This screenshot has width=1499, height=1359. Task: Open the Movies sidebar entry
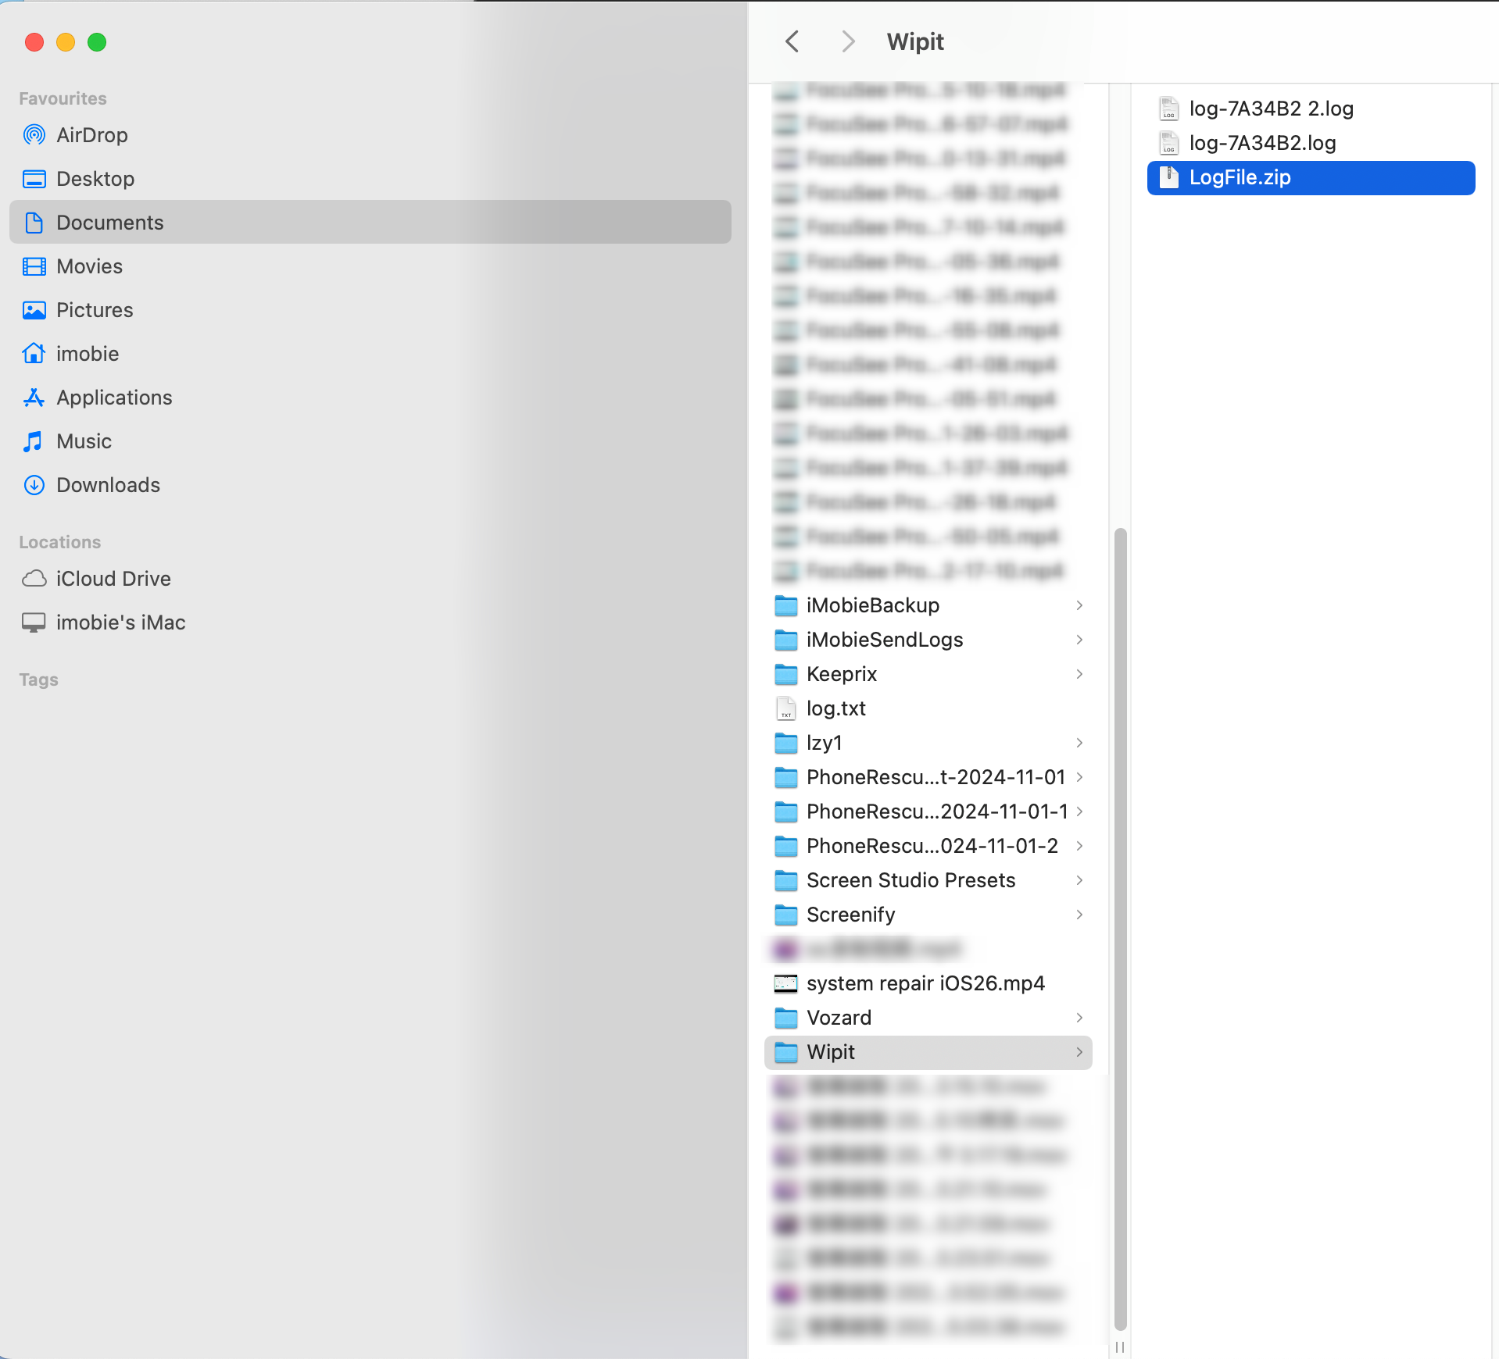89,266
